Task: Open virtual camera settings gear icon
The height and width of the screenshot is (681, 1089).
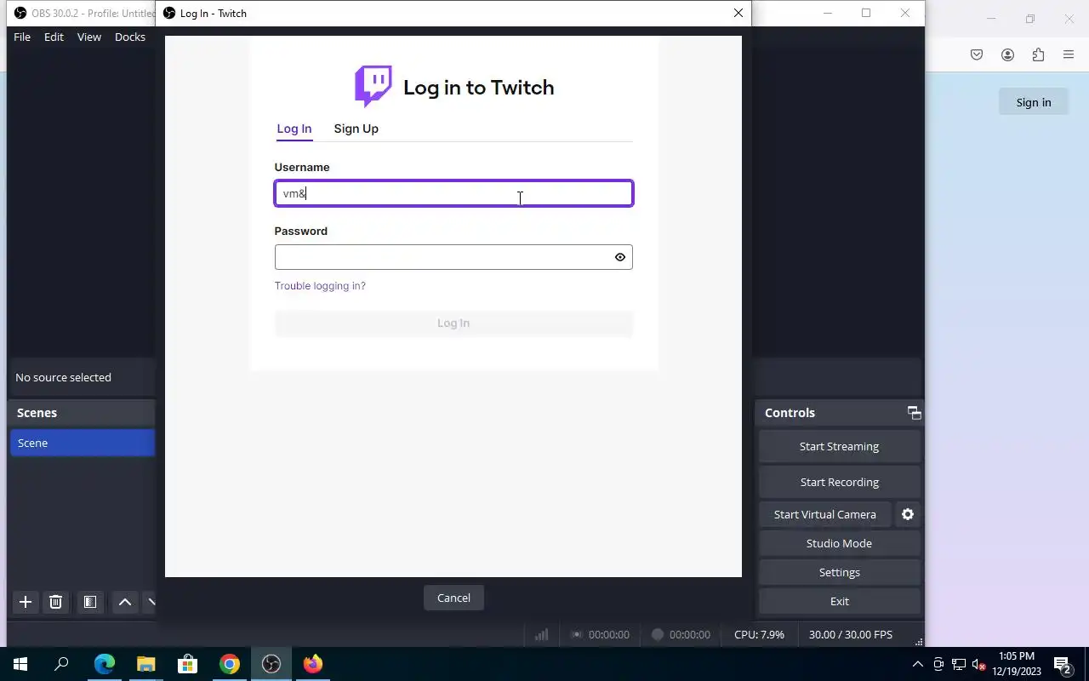Action: pos(908,514)
